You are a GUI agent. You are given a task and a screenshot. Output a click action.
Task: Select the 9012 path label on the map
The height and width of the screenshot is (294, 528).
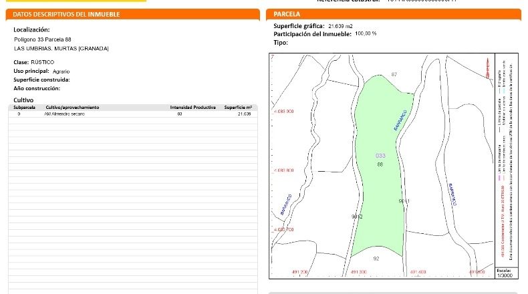coord(357,216)
